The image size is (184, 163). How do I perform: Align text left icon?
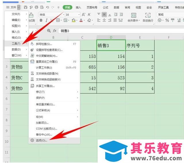tap(99, 20)
